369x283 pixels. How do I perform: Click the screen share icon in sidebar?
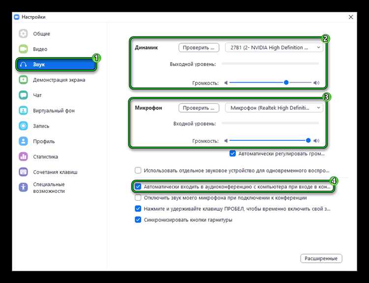tap(23, 80)
